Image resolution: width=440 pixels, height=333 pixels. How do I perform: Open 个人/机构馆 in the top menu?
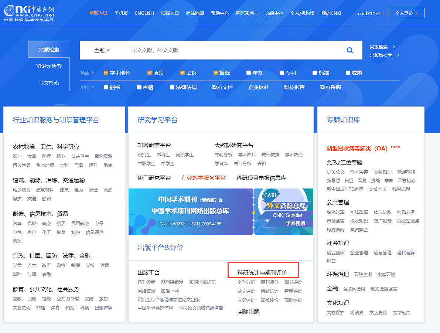(303, 13)
